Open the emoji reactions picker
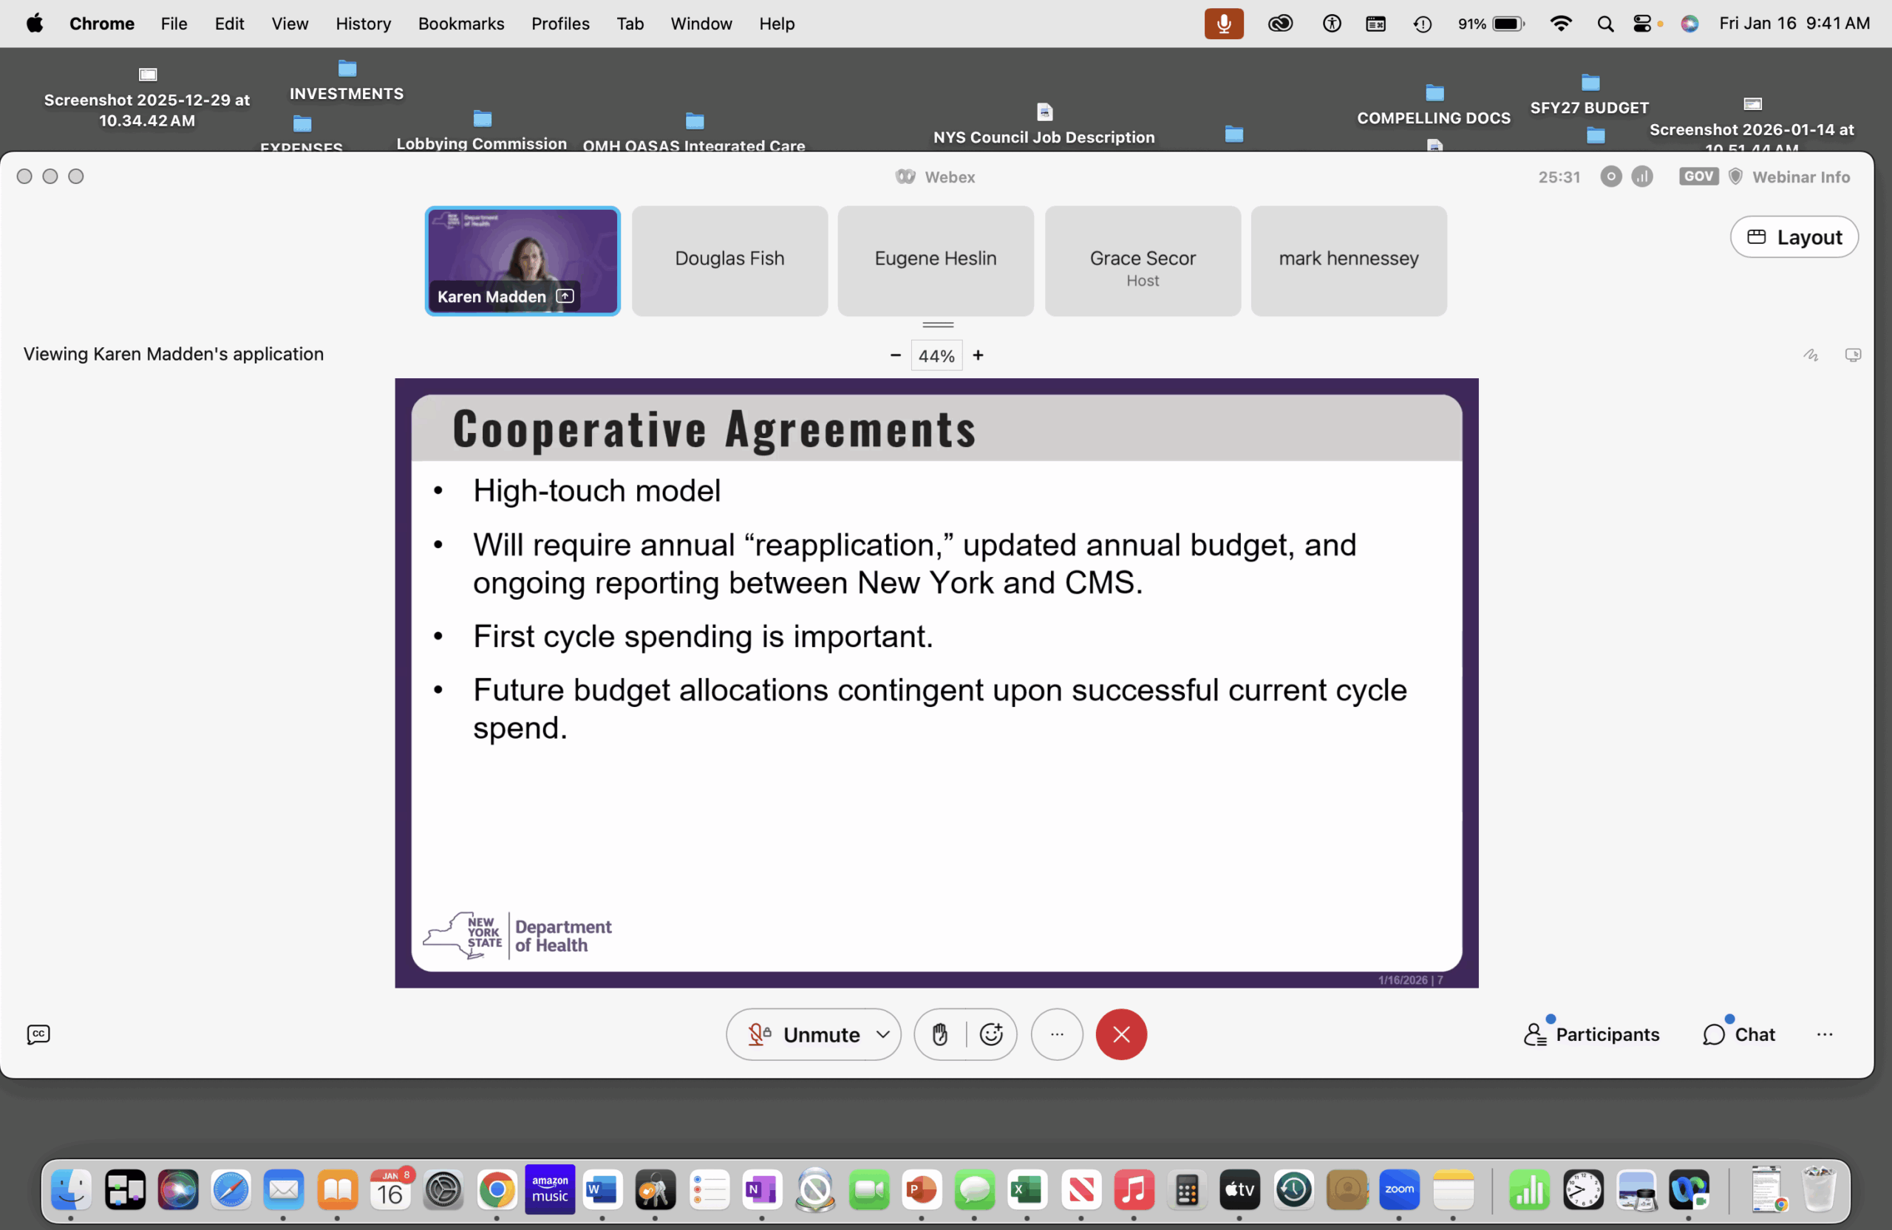The height and width of the screenshot is (1230, 1892). (990, 1033)
